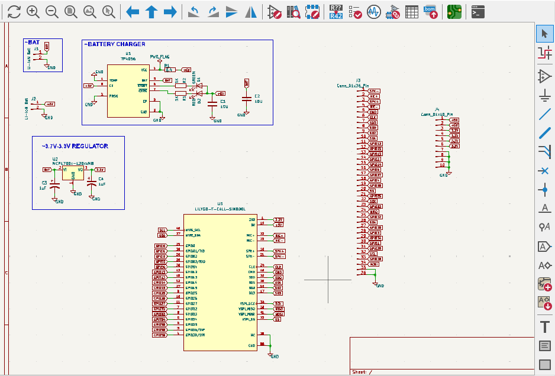This screenshot has height=376, width=555.
Task: Open the scripting console
Action: point(477,11)
